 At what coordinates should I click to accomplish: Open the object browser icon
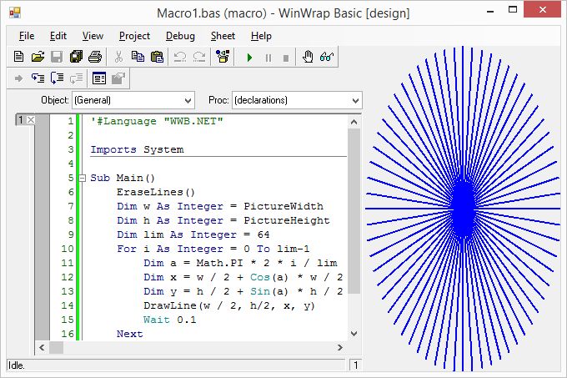[x=223, y=57]
